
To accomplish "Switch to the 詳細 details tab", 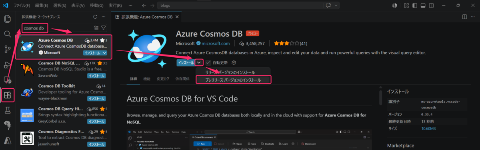I will click(x=134, y=79).
